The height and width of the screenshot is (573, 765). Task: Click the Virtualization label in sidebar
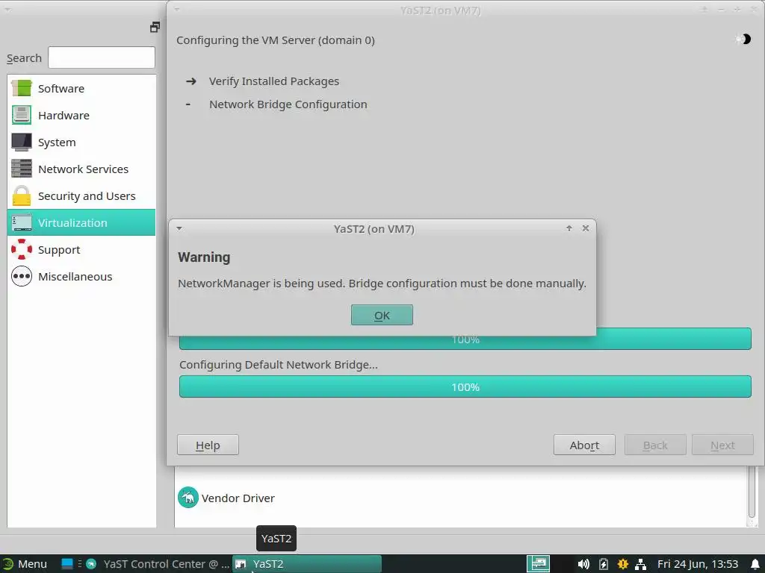(72, 222)
